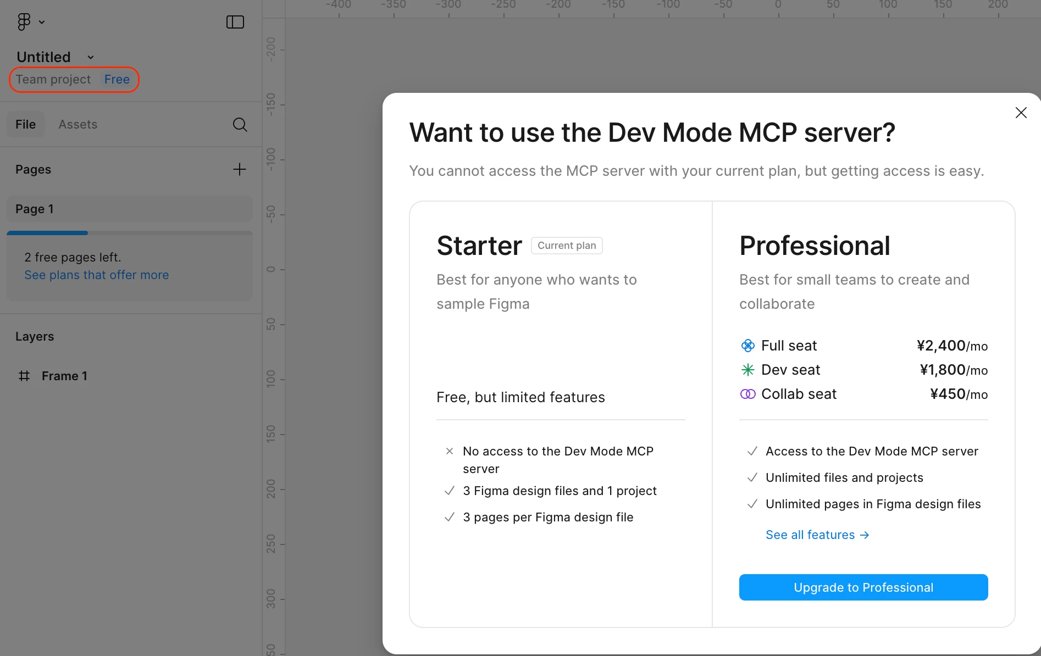Viewport: 1041px width, 656px height.
Task: Expand the main menu chevron beside Figma logo
Action: (x=42, y=23)
